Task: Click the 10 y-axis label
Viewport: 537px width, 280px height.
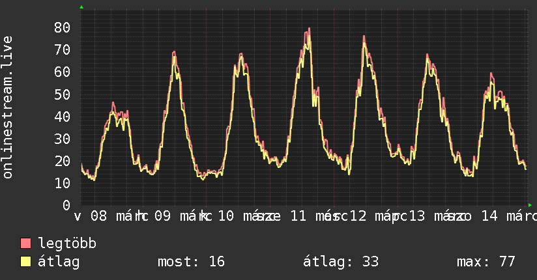Action: pyautogui.click(x=63, y=184)
